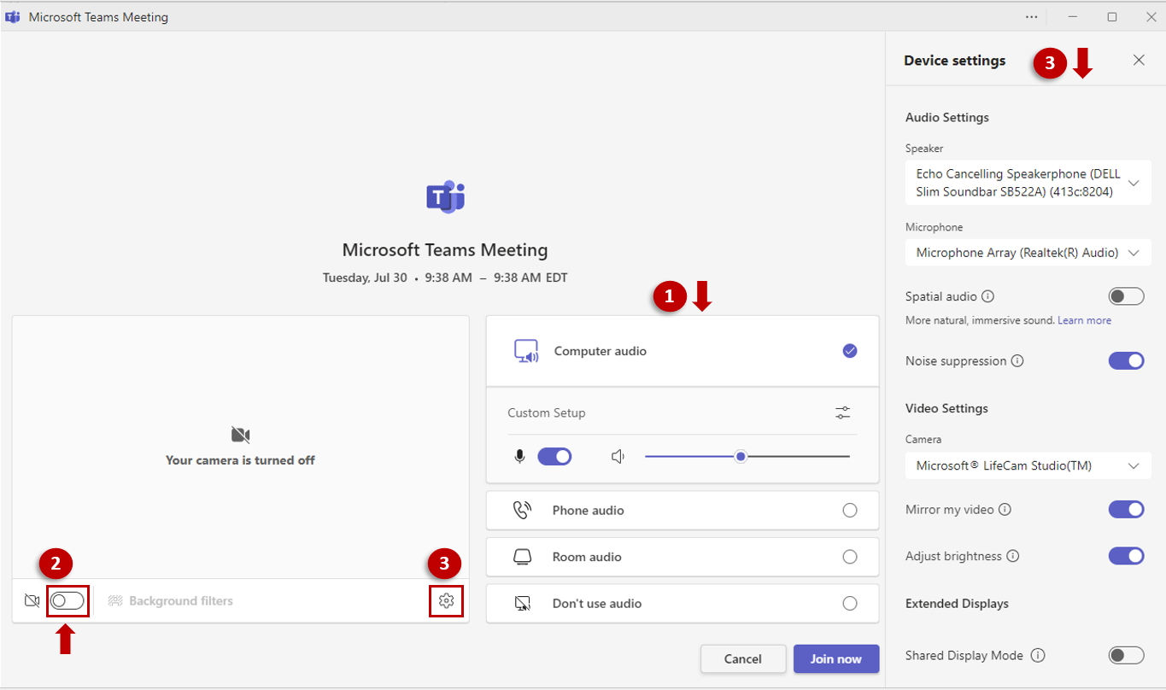Open the Learn more link

pyautogui.click(x=1084, y=320)
